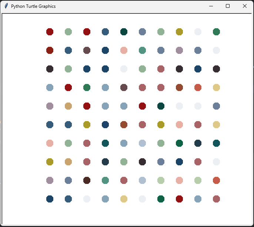This screenshot has width=254, height=227.
Task: Click the tan dot in the fifth row
Action: click(x=68, y=106)
